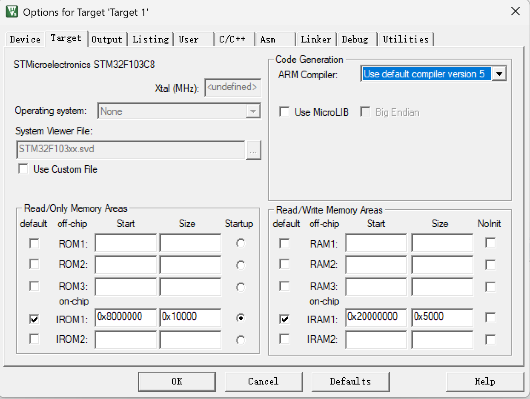Enable NoInit for RAM2
This screenshot has height=399, width=530.
point(490,265)
